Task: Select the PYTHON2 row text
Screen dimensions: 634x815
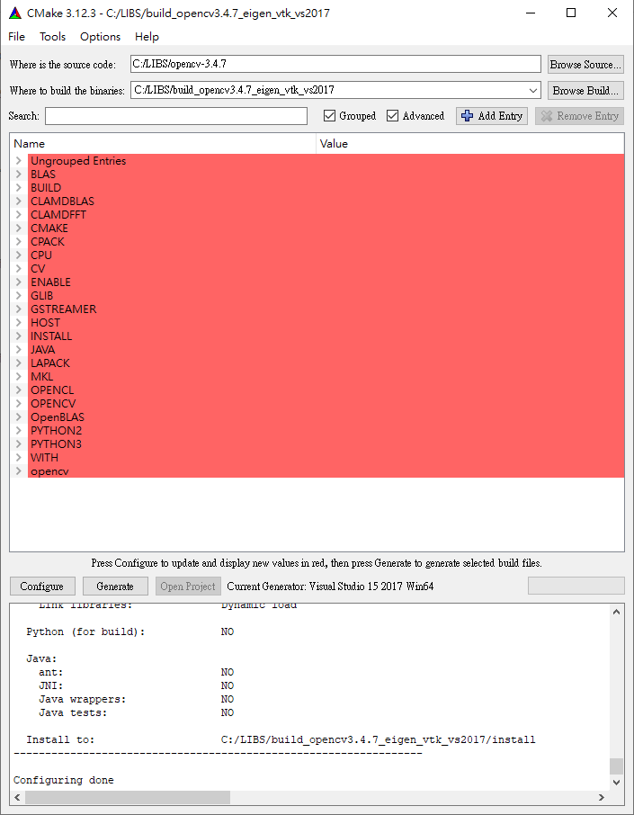Action: point(56,431)
